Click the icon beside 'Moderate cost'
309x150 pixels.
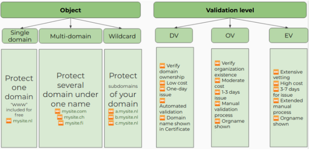[x=217, y=80]
